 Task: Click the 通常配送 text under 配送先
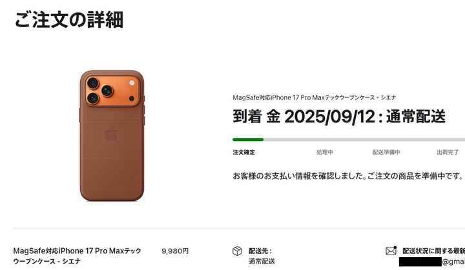[x=262, y=262]
